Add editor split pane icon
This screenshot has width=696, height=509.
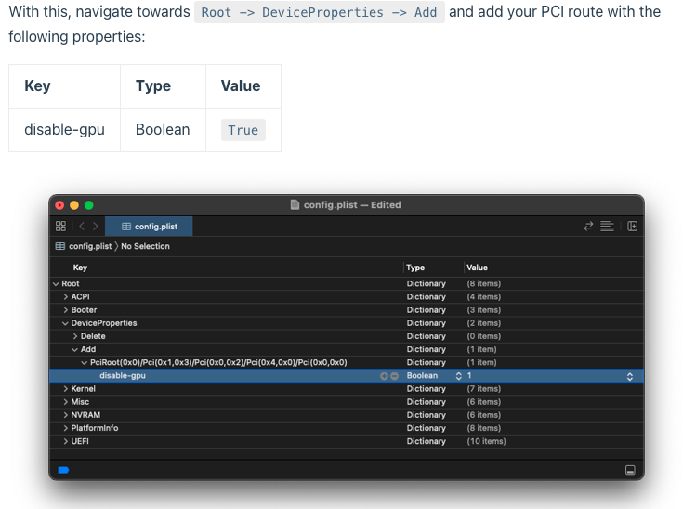pos(633,227)
